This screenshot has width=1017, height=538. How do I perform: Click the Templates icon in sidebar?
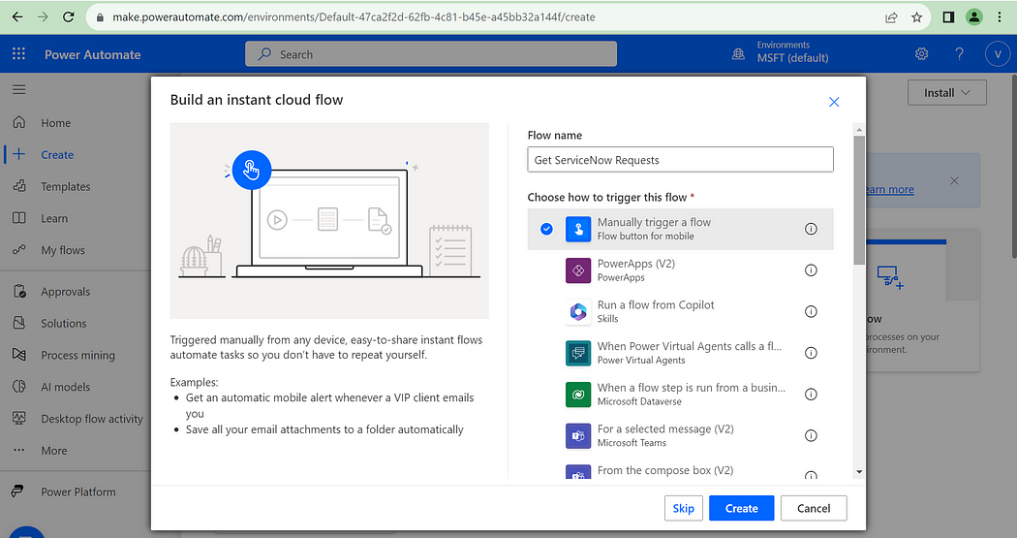[x=19, y=186]
